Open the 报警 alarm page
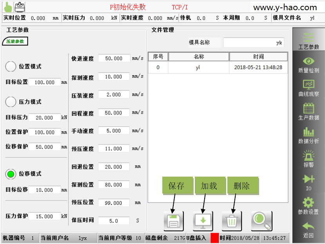Screen dimensions: 325x244 (x=309, y=159)
